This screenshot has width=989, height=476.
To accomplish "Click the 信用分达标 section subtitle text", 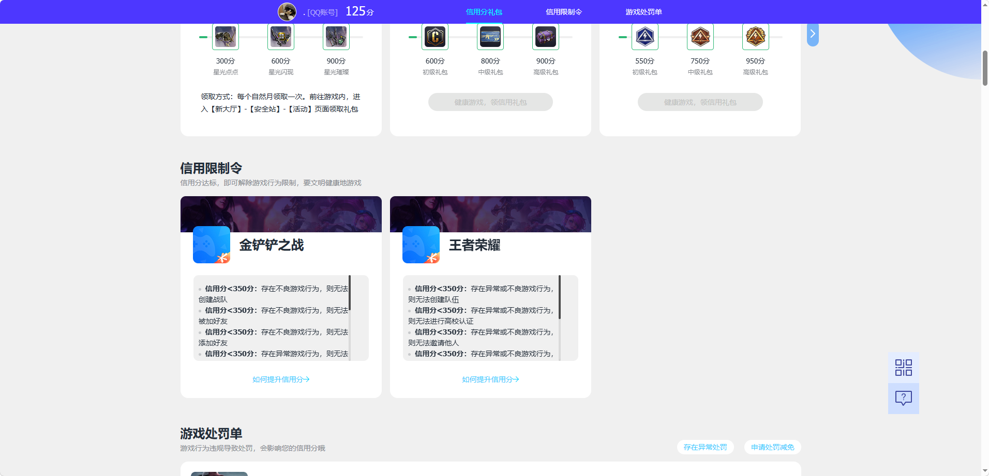I will click(x=271, y=183).
